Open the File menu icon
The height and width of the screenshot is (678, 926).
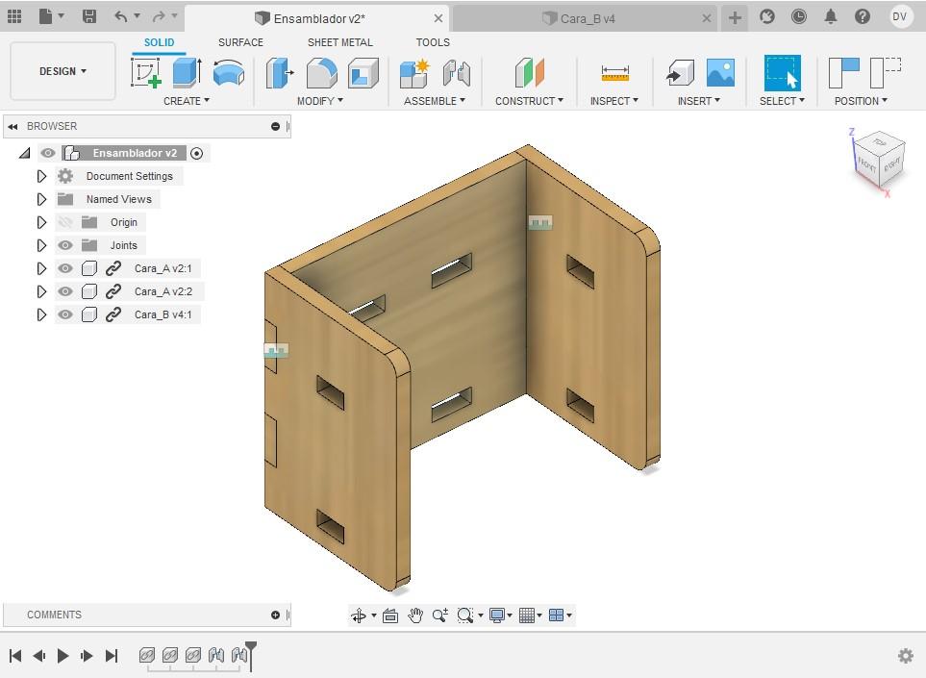point(46,16)
